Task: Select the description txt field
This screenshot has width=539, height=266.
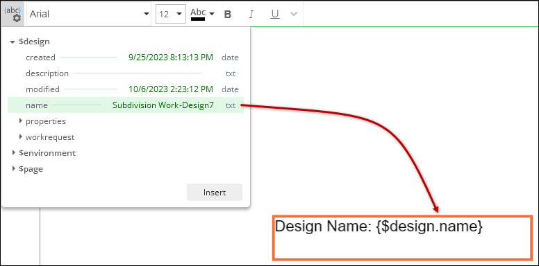Action: 126,73
